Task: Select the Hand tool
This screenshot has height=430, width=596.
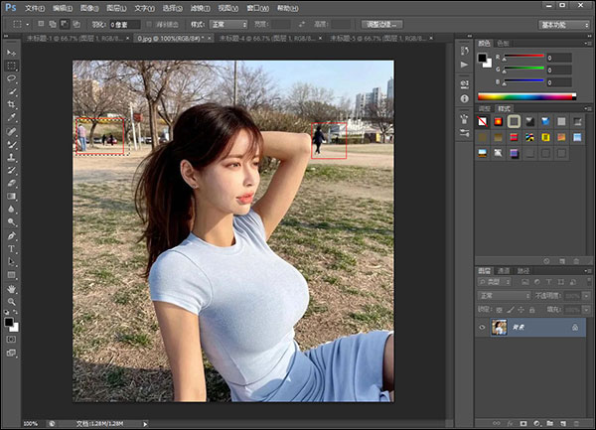Action: (12, 288)
